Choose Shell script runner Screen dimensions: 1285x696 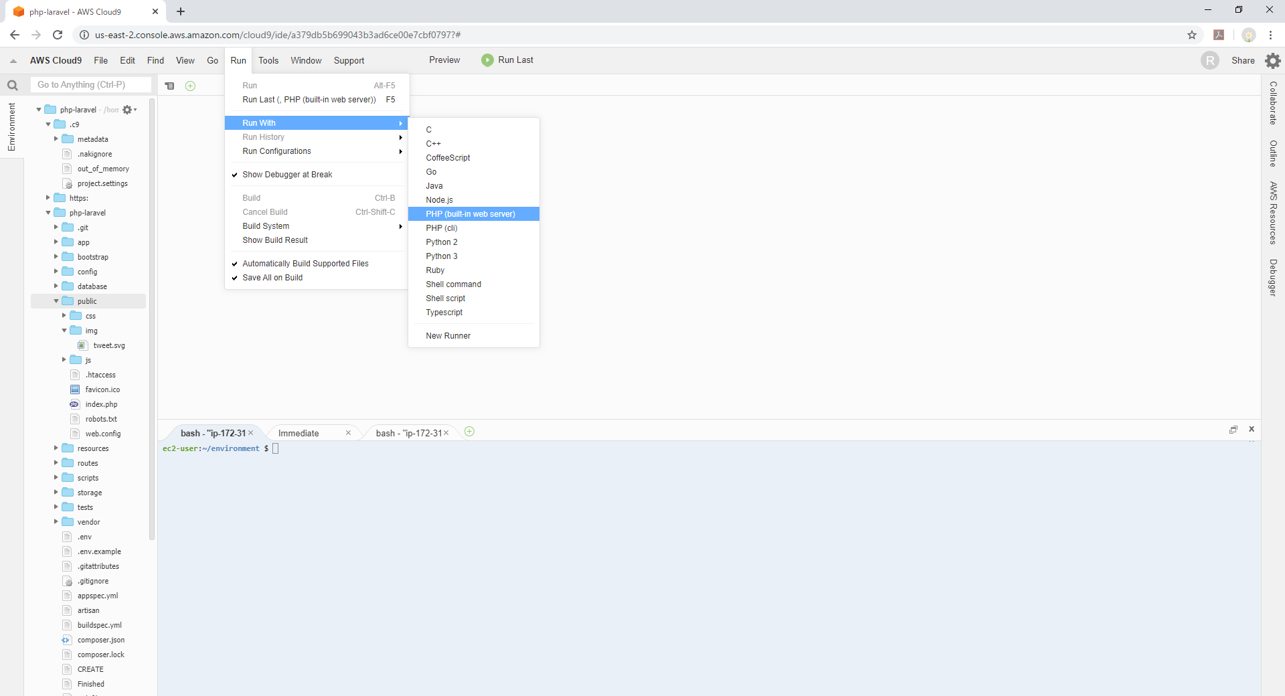coord(474,298)
